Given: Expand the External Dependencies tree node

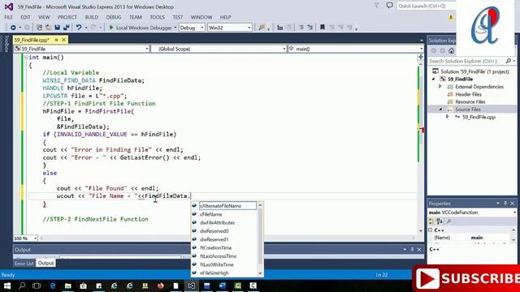Looking at the screenshot, I should pos(440,87).
